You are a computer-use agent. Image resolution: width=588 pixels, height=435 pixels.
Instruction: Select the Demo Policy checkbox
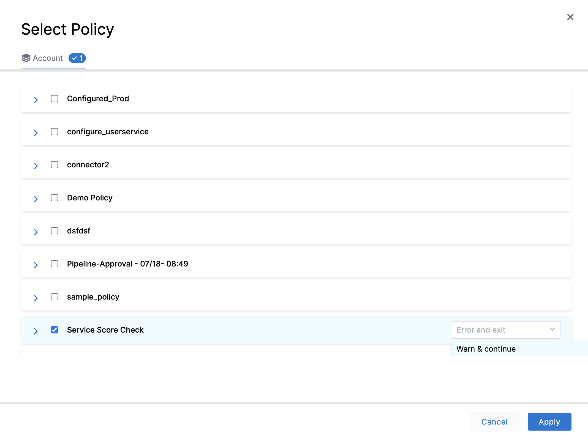[55, 198]
